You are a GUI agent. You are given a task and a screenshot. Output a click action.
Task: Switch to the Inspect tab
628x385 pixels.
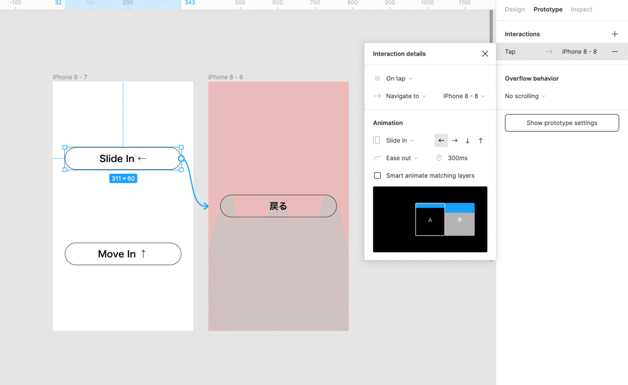(x=581, y=9)
